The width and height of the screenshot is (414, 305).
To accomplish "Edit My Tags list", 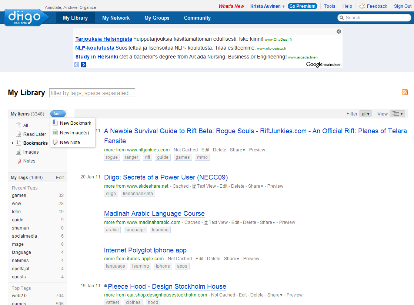I will point(60,178).
